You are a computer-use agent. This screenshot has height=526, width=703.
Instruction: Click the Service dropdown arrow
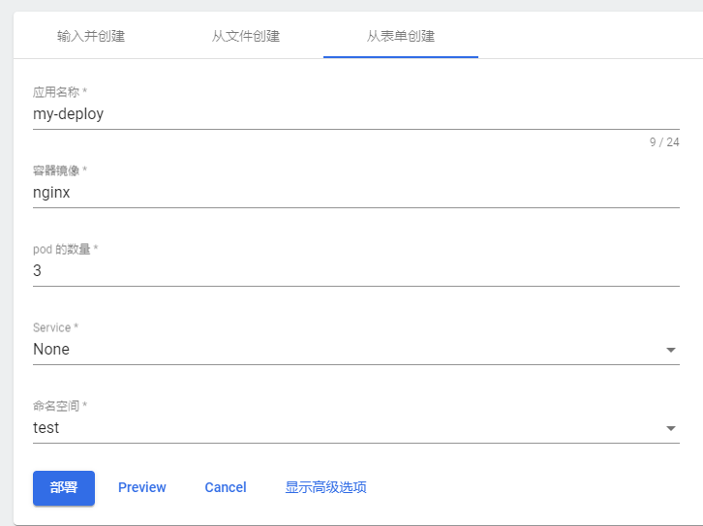671,350
